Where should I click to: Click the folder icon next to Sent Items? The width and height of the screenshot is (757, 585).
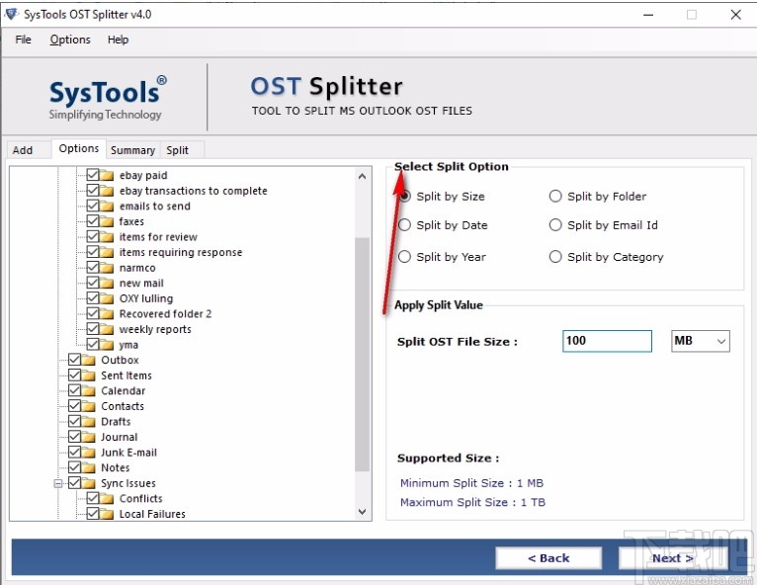click(88, 376)
